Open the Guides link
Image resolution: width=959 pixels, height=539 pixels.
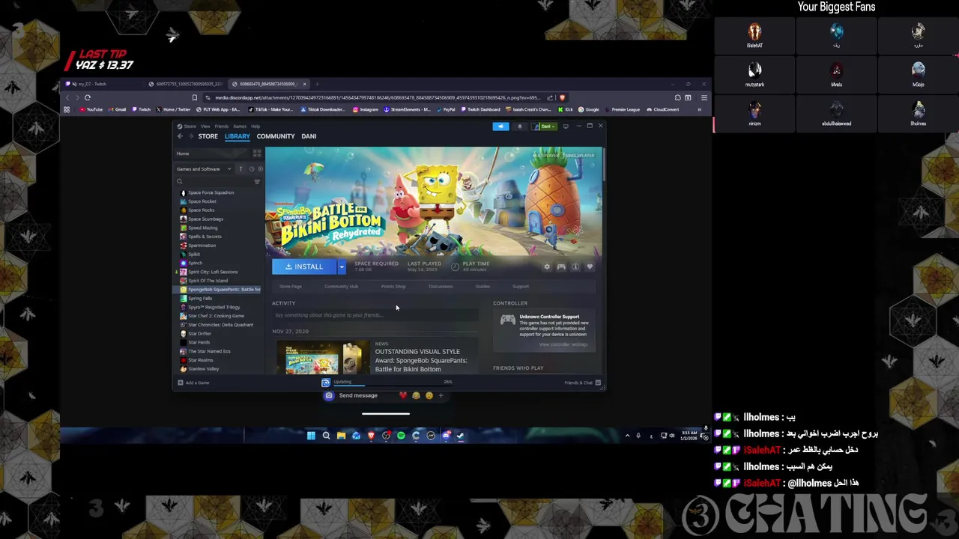coord(482,287)
